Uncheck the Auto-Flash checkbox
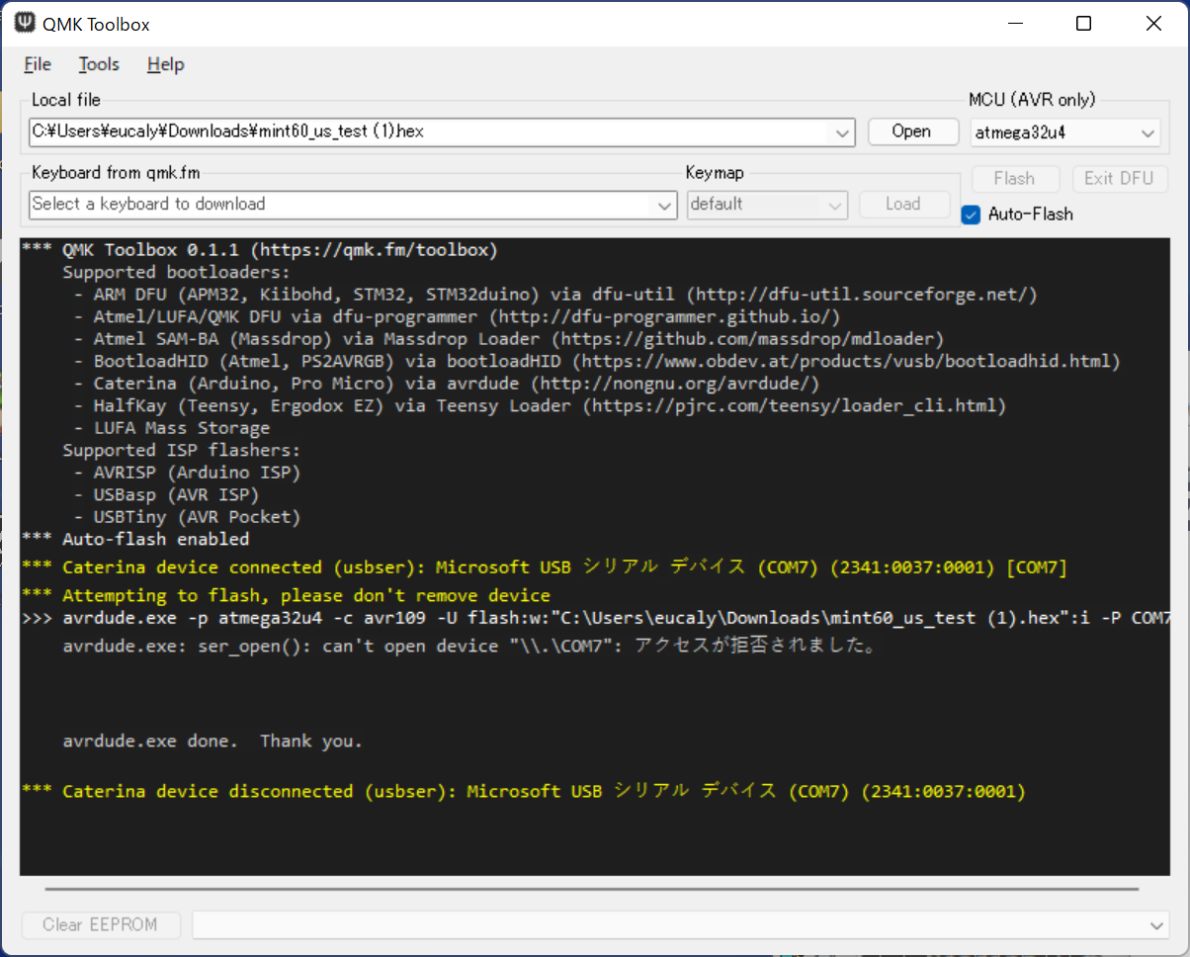 click(x=971, y=215)
